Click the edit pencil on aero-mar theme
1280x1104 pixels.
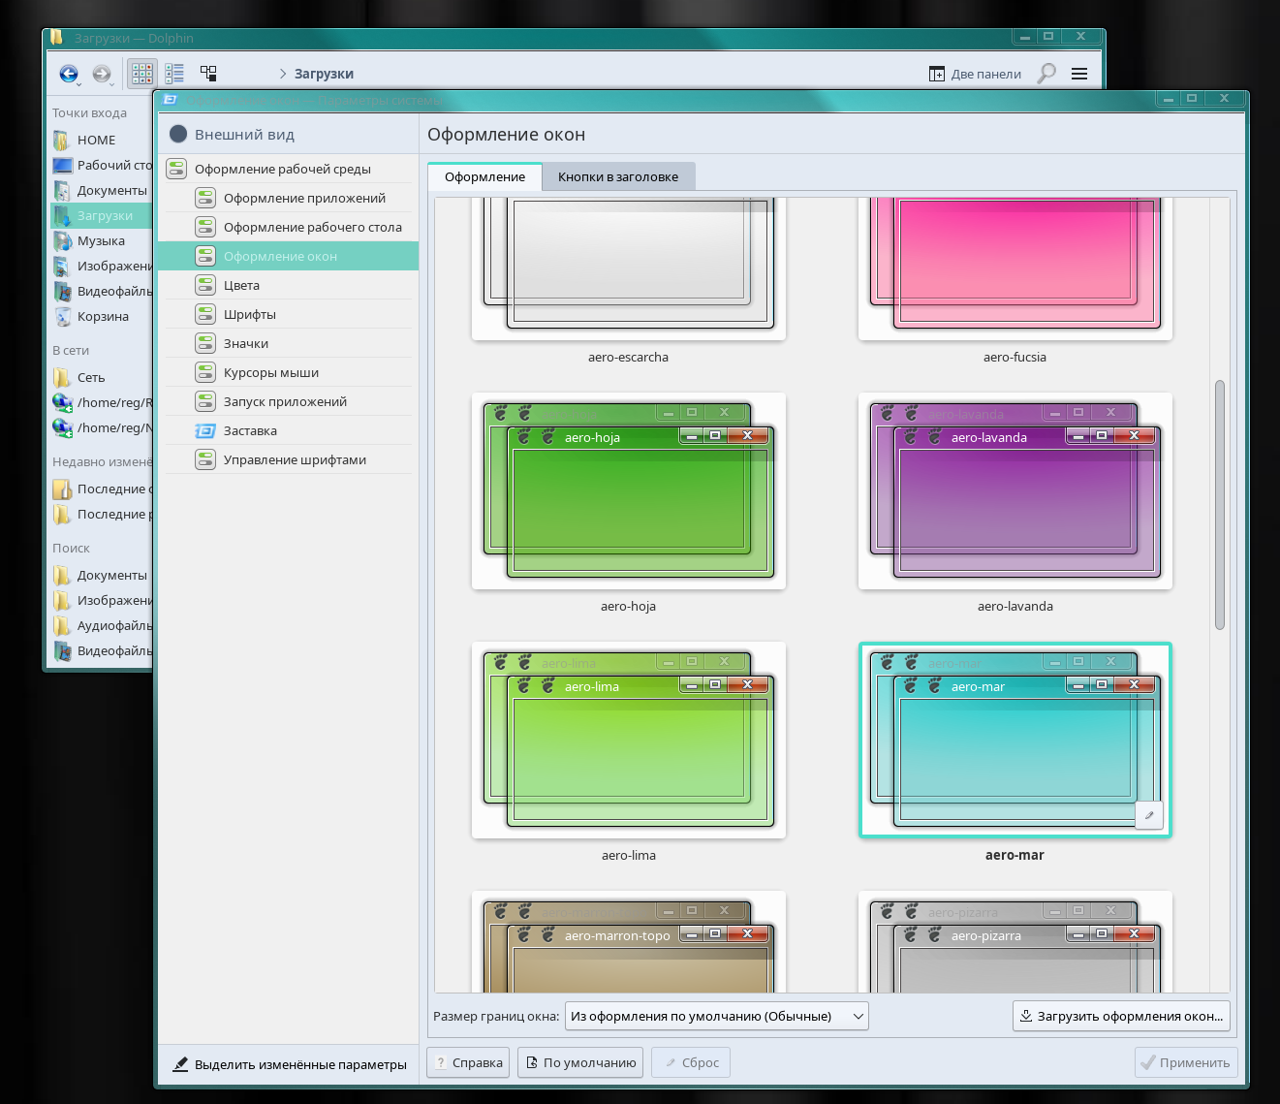1149,815
